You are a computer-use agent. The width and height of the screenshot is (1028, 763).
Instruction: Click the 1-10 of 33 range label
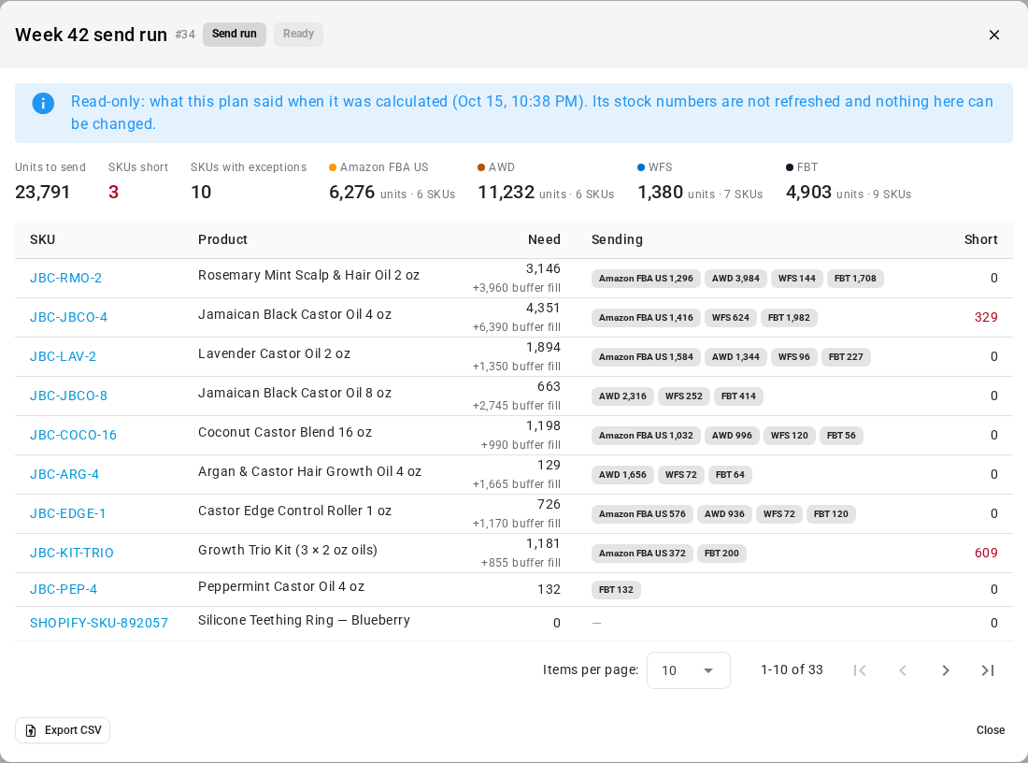(x=792, y=669)
